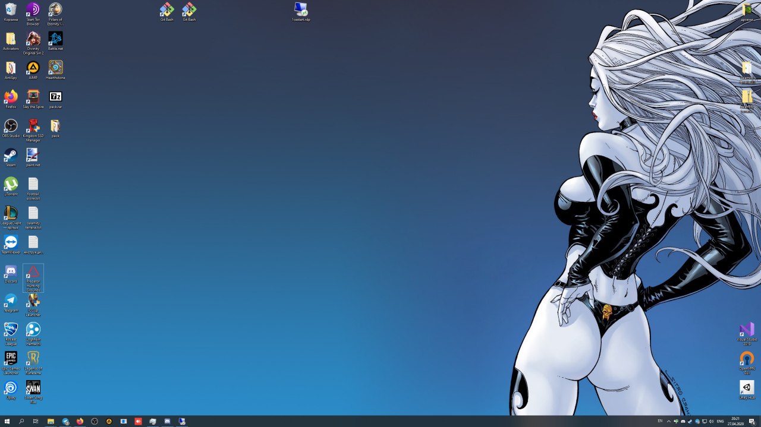Click the EN language bar indicator

click(660, 420)
